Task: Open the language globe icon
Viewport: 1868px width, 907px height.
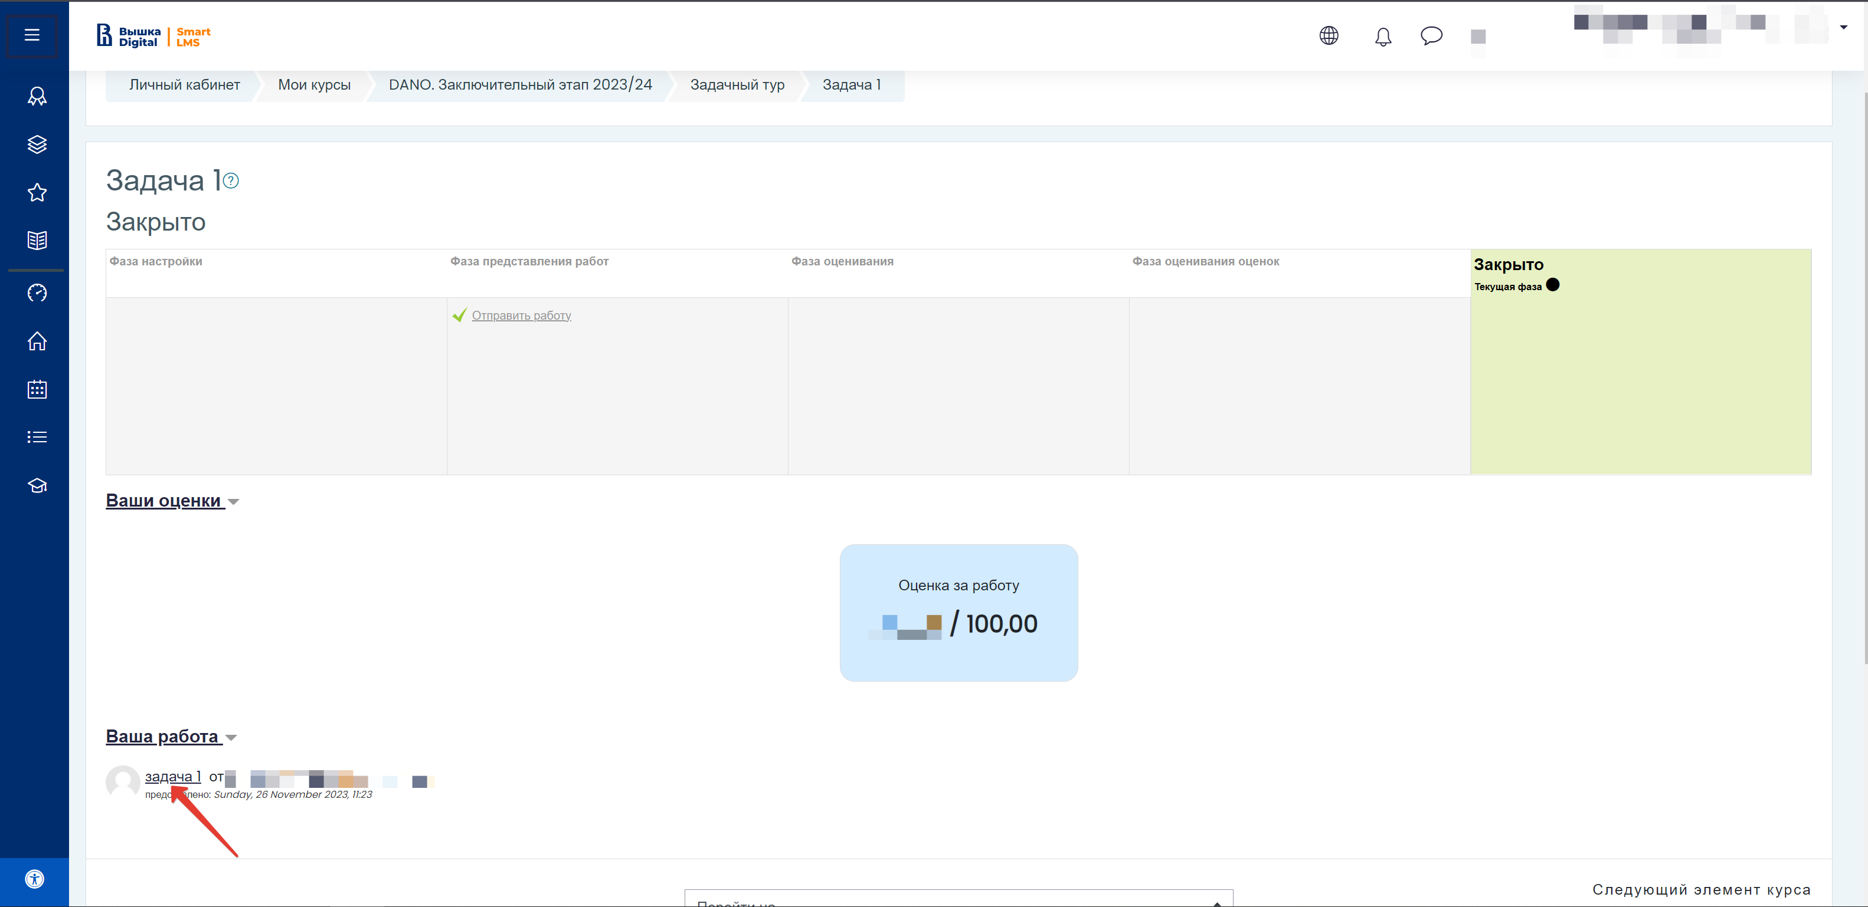Action: pos(1329,35)
